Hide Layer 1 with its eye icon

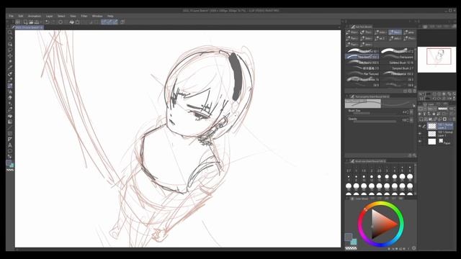click(x=420, y=134)
